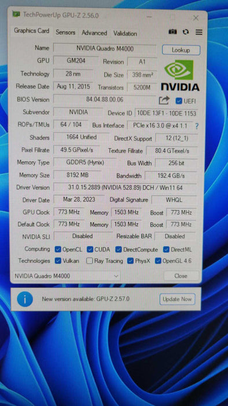Click the Driver Date field Mar 28, 2023

[x=79, y=200]
